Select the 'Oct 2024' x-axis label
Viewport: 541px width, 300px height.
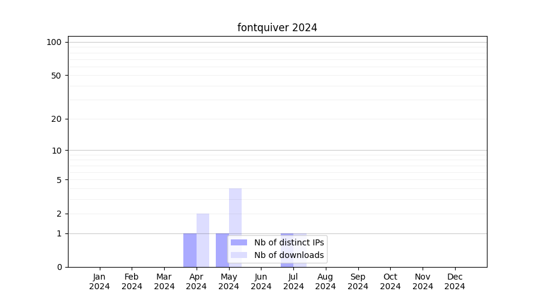[x=390, y=281]
